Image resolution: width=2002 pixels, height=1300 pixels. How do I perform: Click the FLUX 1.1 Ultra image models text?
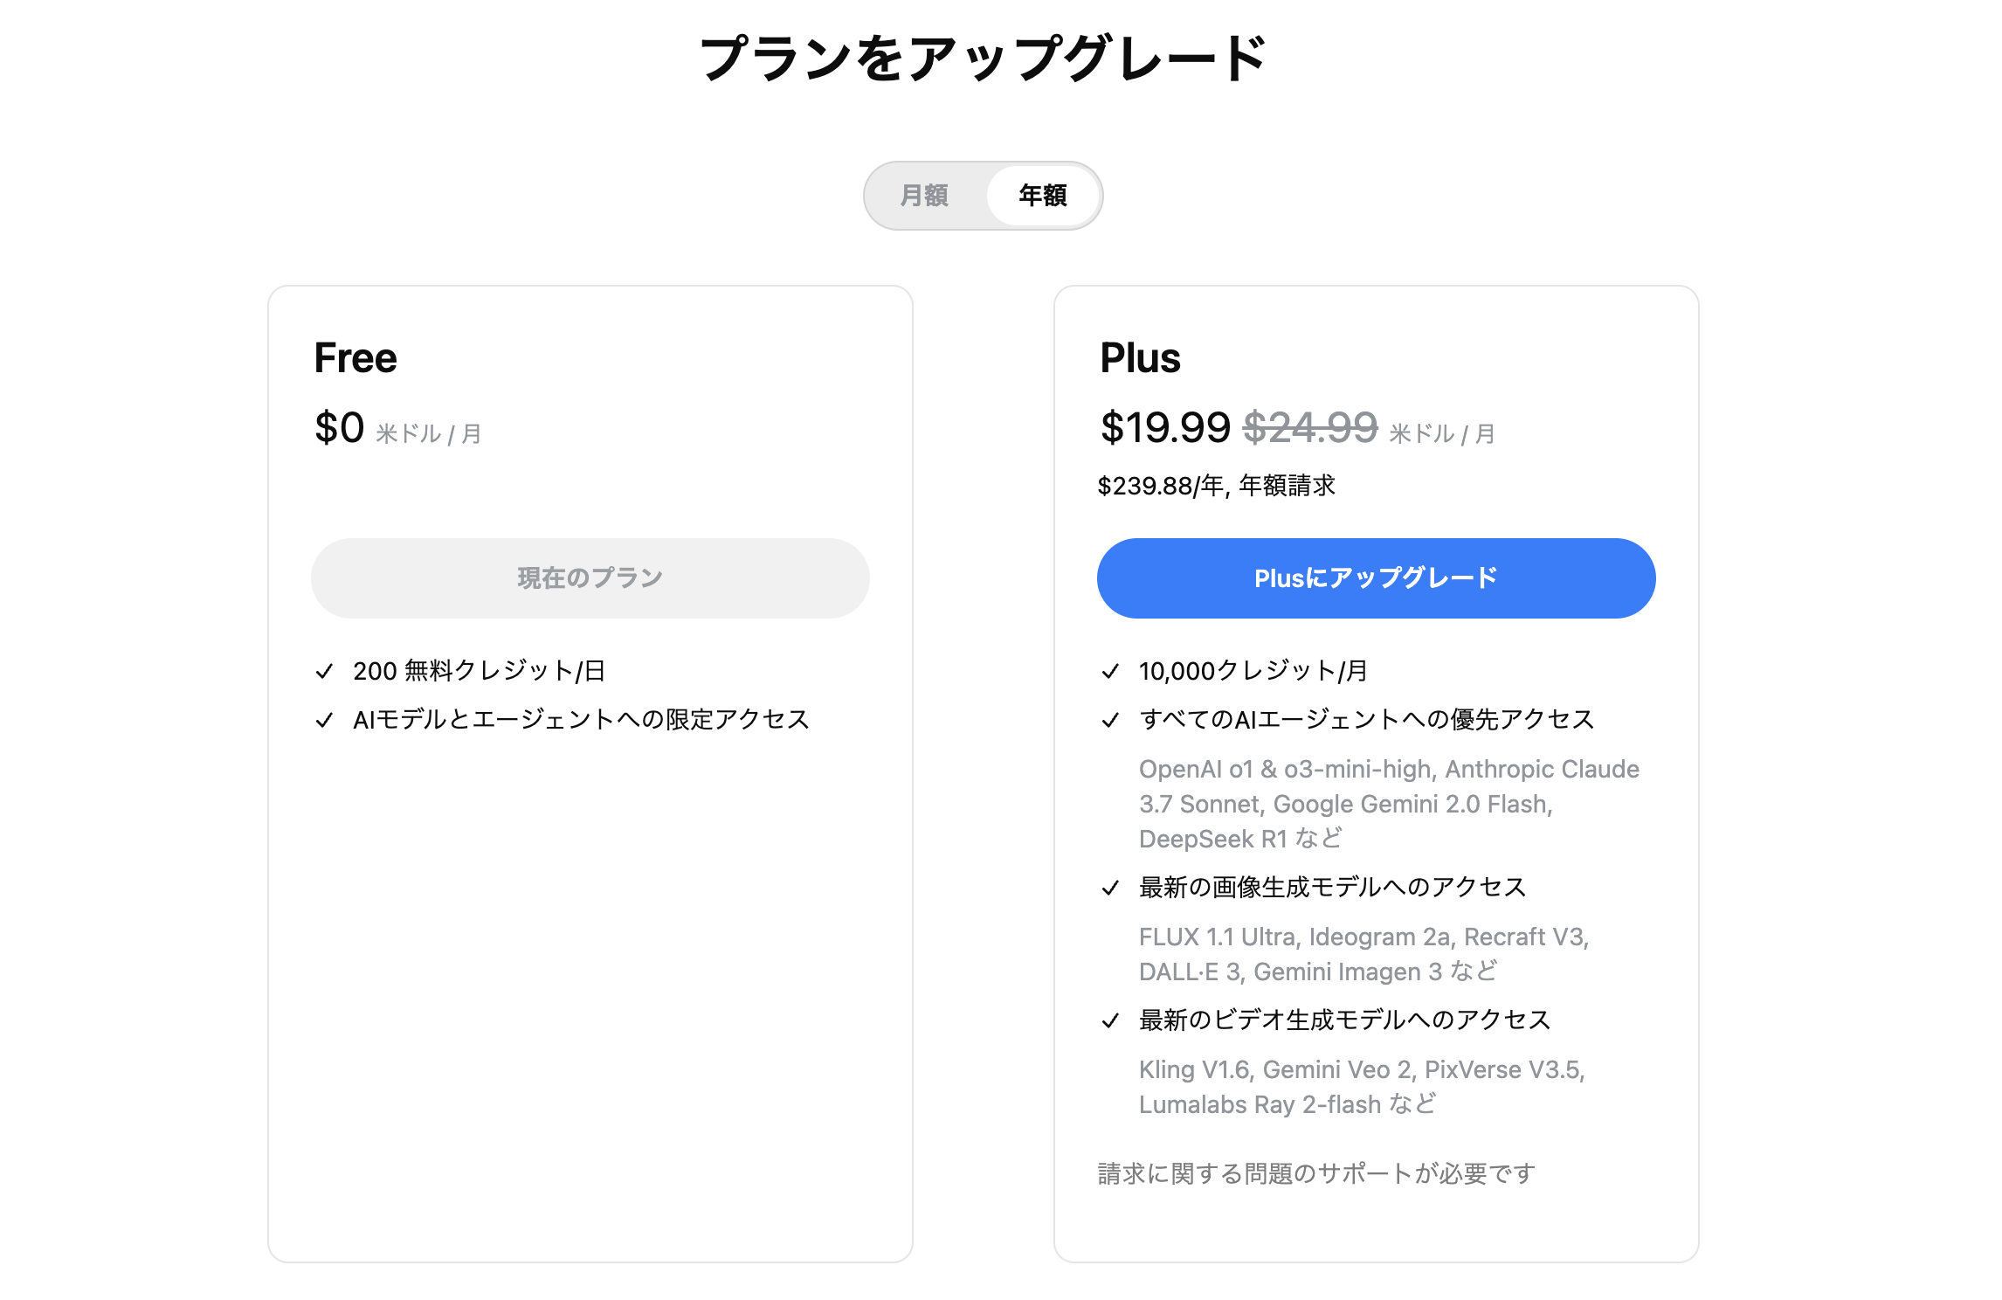coord(1363,954)
